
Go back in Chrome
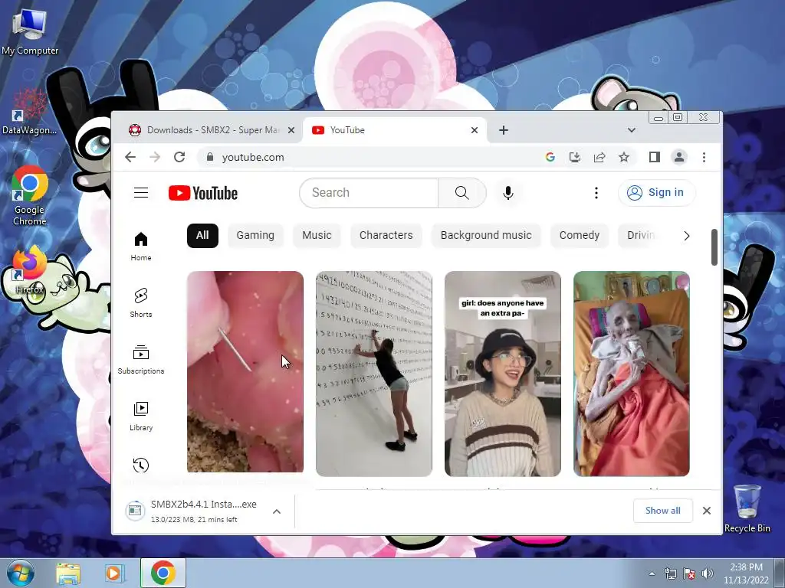pos(130,157)
